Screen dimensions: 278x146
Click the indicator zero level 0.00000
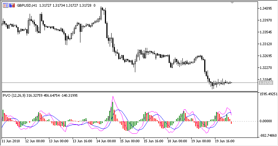(x=266, y=121)
